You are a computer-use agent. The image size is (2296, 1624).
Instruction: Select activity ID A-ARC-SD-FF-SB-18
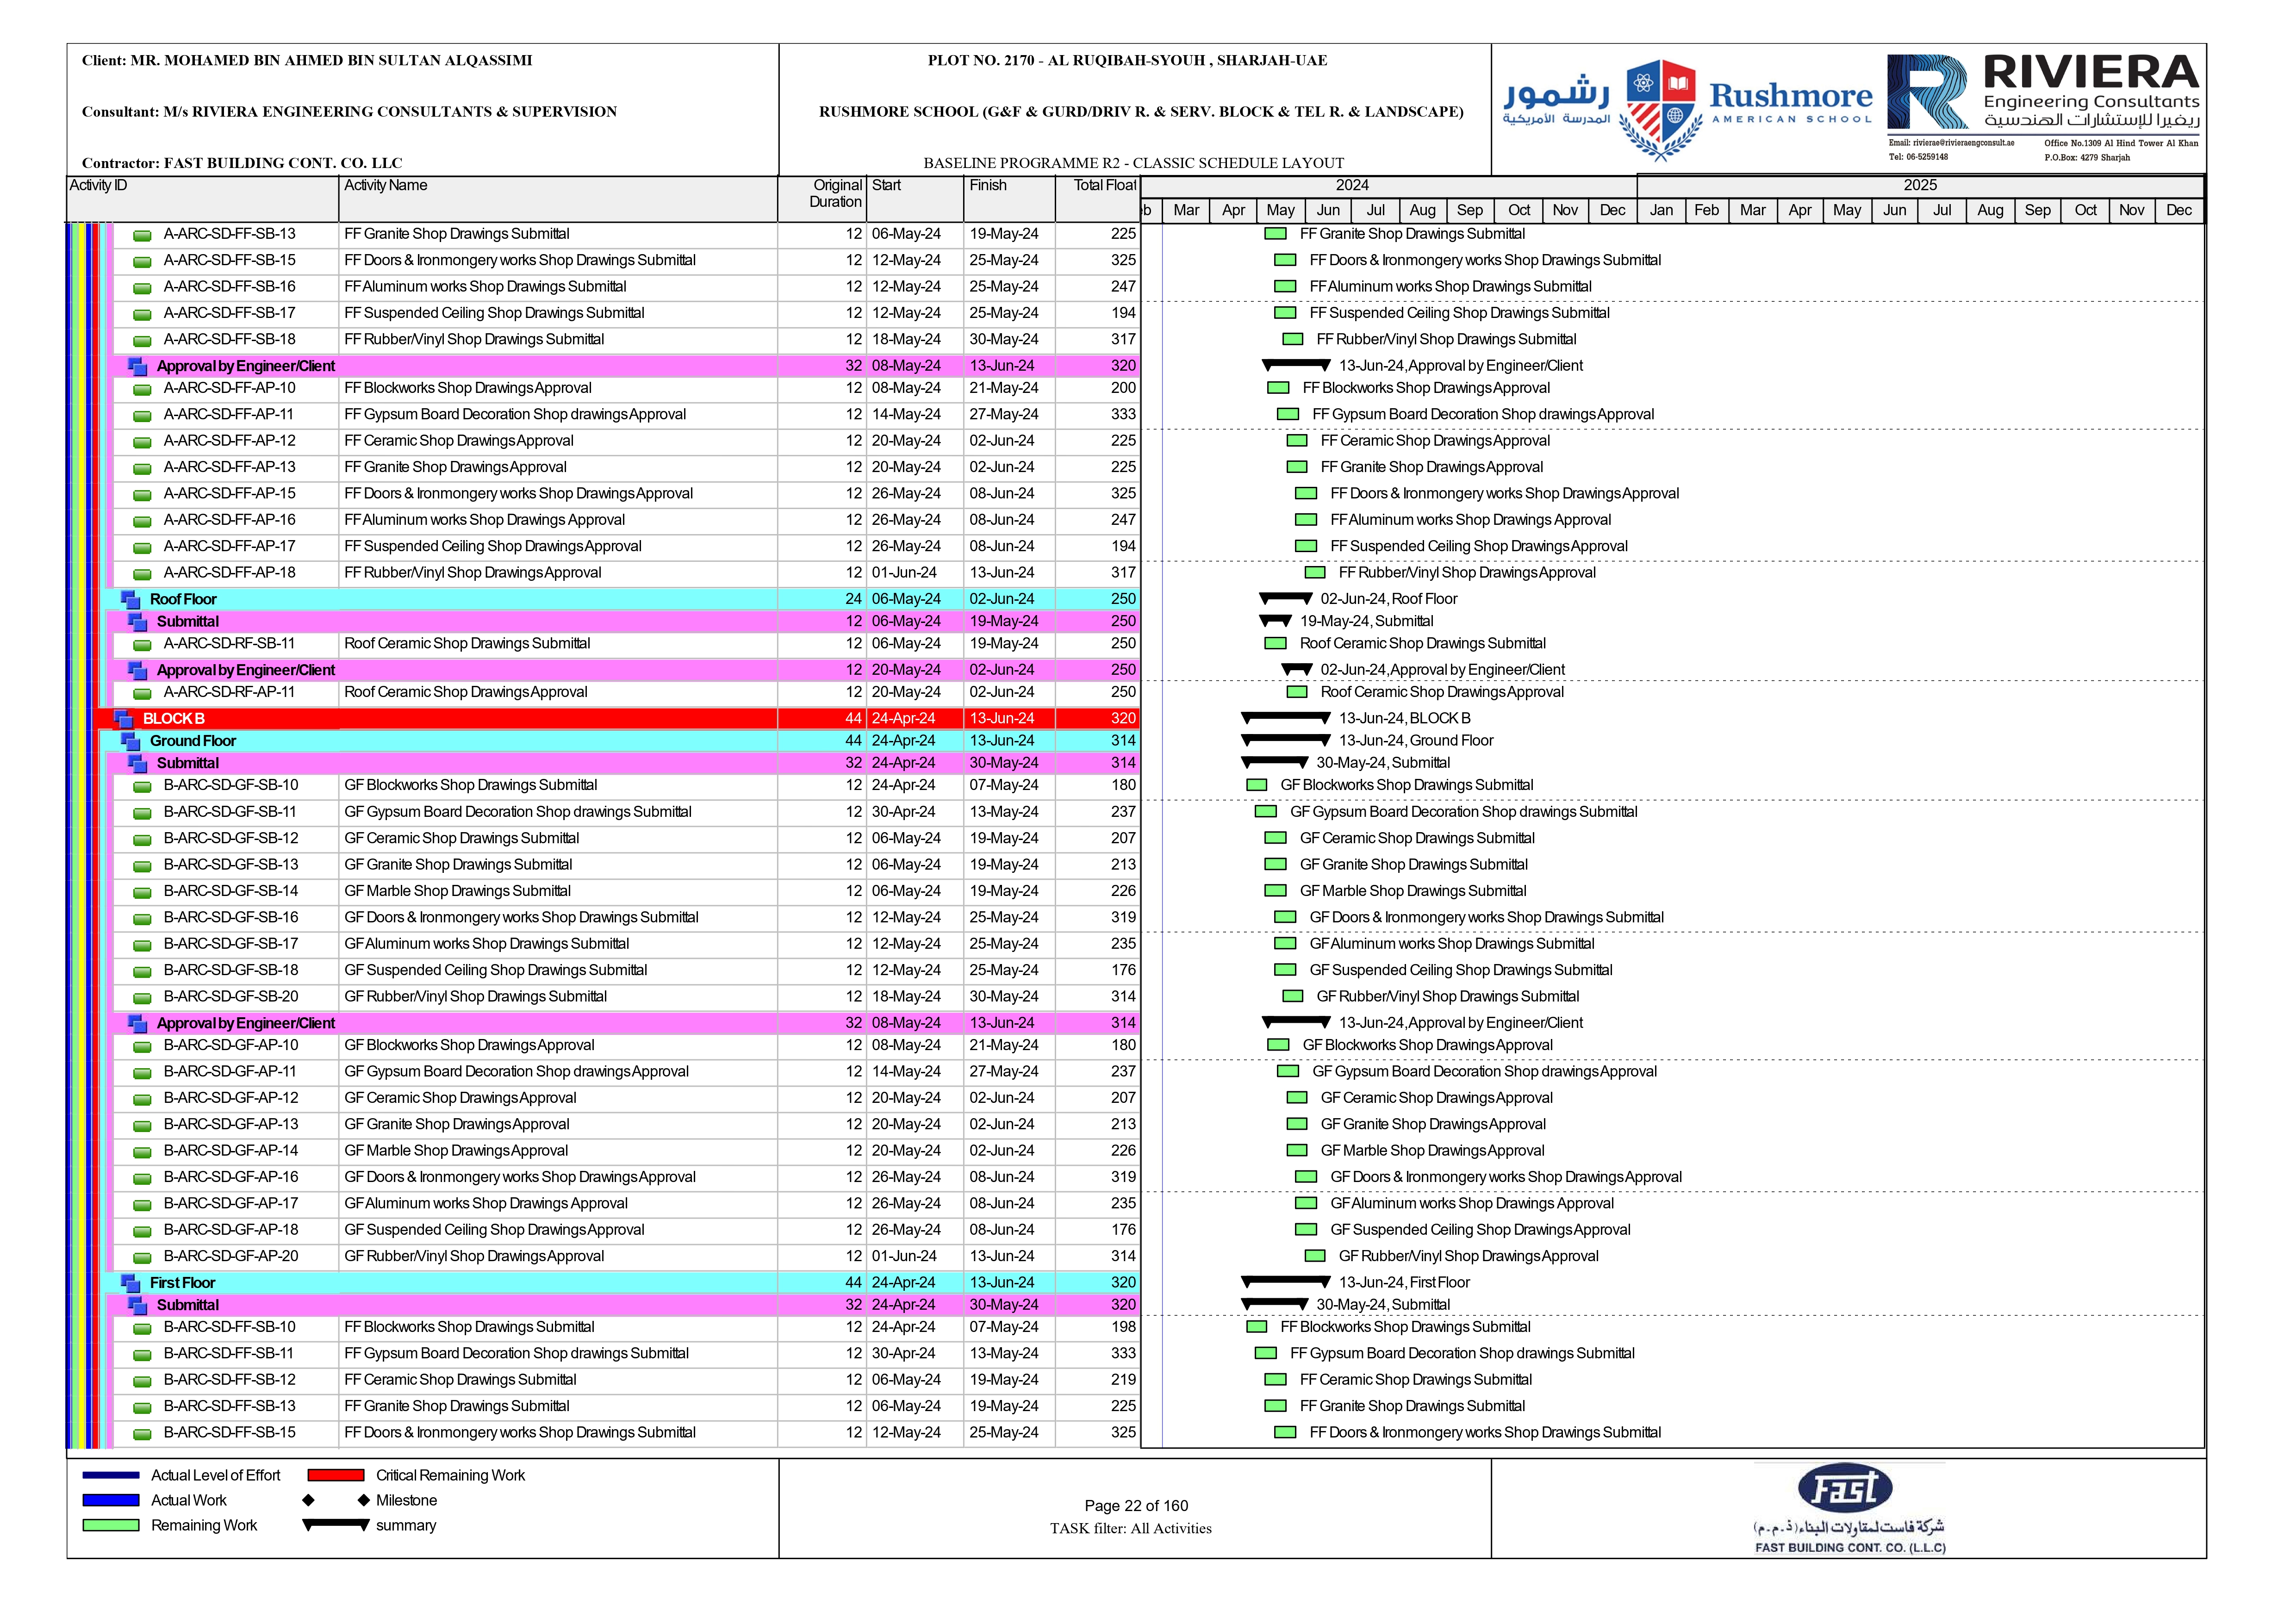tap(230, 340)
